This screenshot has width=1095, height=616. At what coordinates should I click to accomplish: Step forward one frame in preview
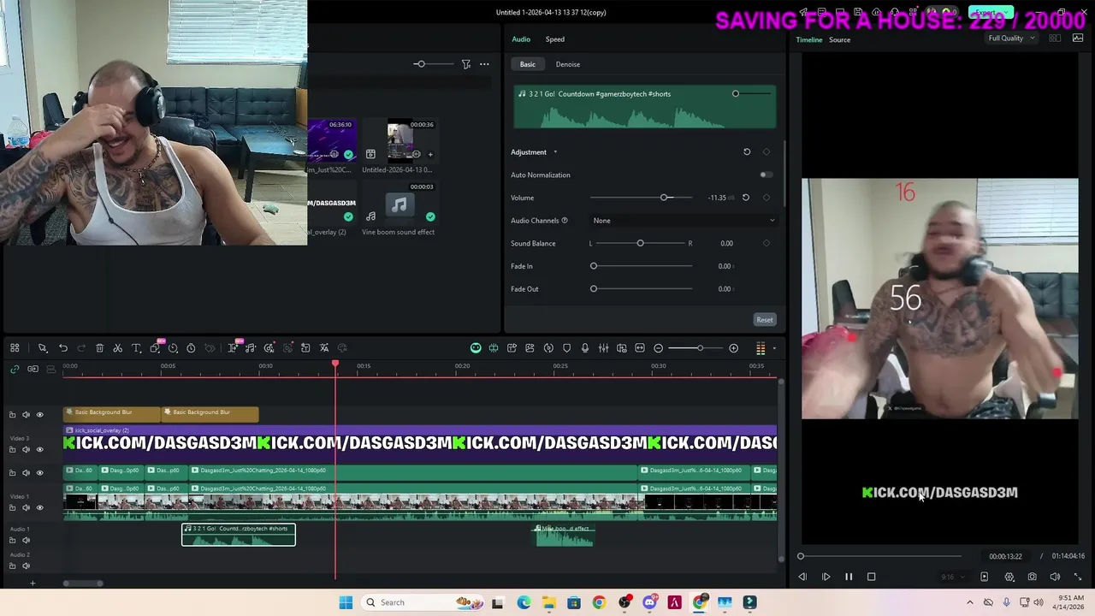coord(826,577)
